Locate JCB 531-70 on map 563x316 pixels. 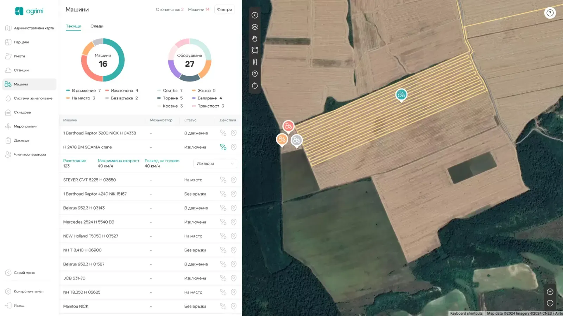click(234, 278)
